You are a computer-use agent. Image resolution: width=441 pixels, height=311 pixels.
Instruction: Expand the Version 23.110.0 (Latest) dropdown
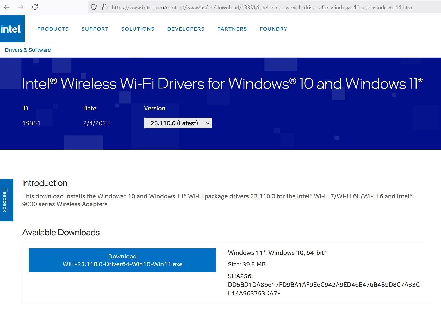(178, 123)
